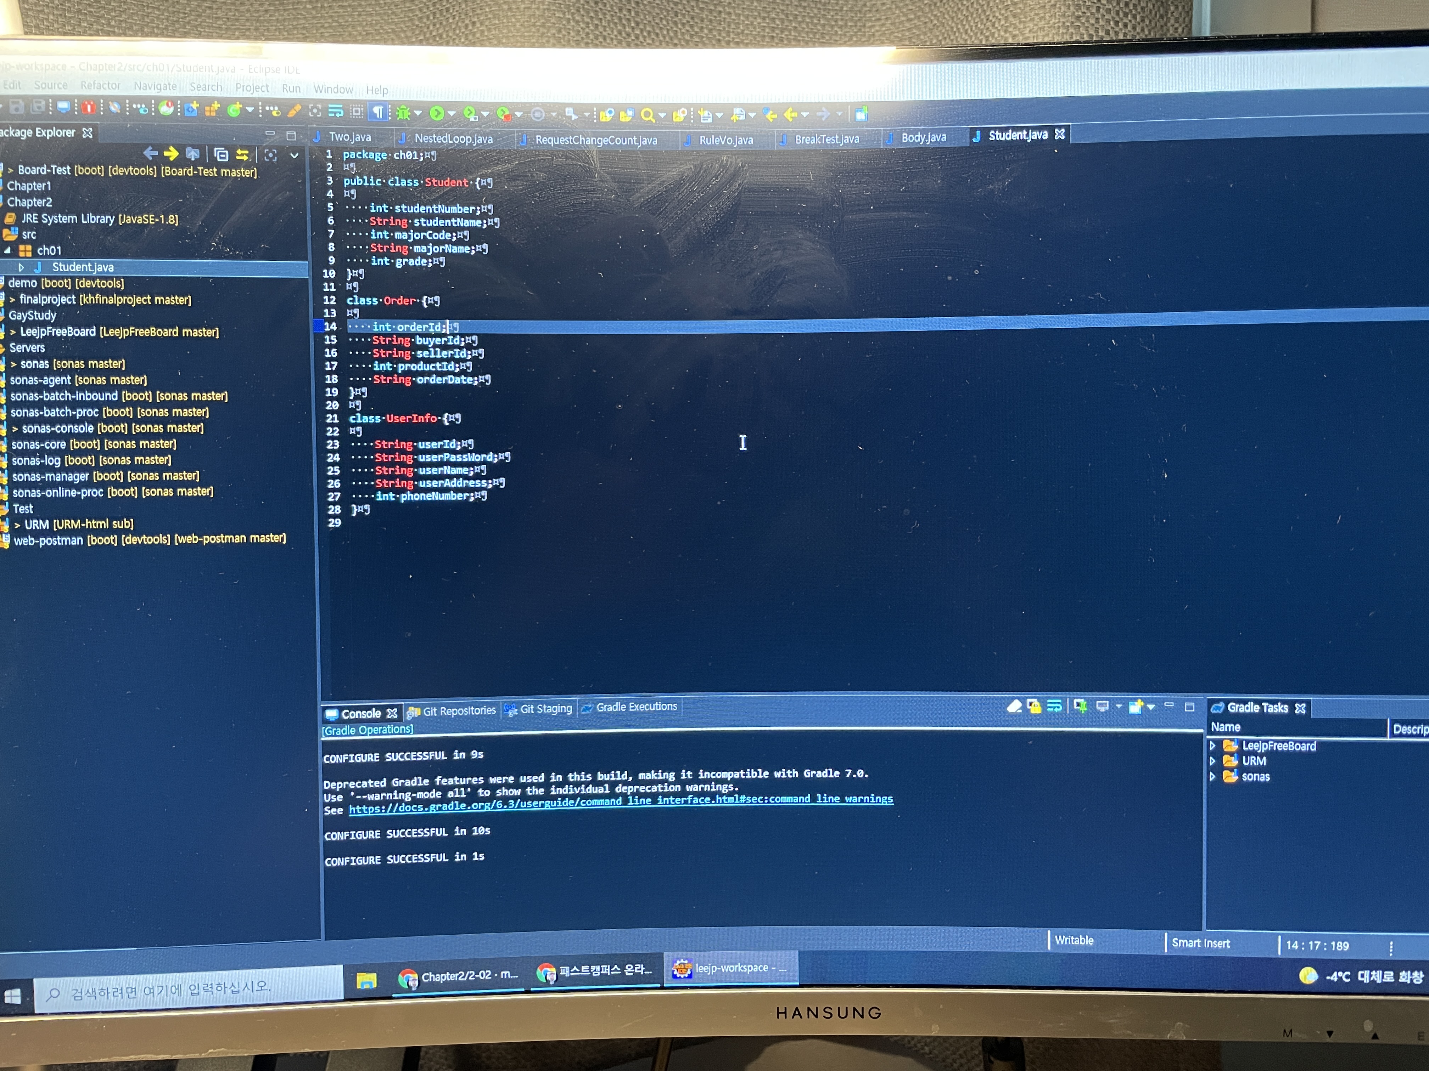
Task: Open the Refactor menu
Action: pyautogui.click(x=100, y=85)
